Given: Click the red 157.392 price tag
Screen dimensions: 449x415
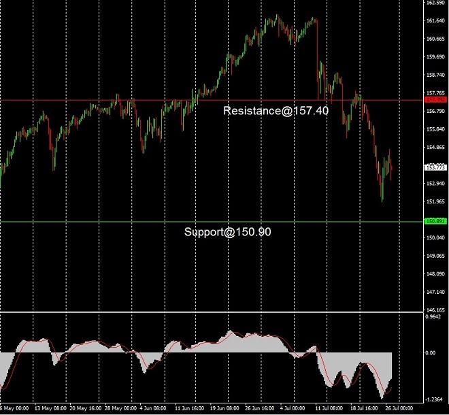Looking at the screenshot, I should click(435, 99).
